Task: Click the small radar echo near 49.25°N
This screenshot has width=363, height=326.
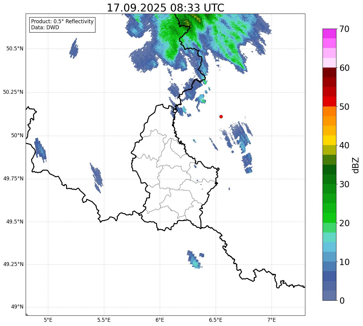Action: point(195,260)
